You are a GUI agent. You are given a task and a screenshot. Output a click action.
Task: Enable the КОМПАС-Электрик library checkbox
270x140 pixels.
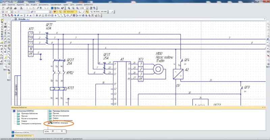tap(50, 123)
